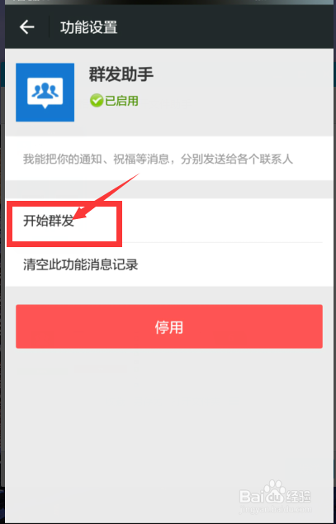Screen dimensions: 336x524
Task: Go back using the header arrow
Action: tap(26, 27)
